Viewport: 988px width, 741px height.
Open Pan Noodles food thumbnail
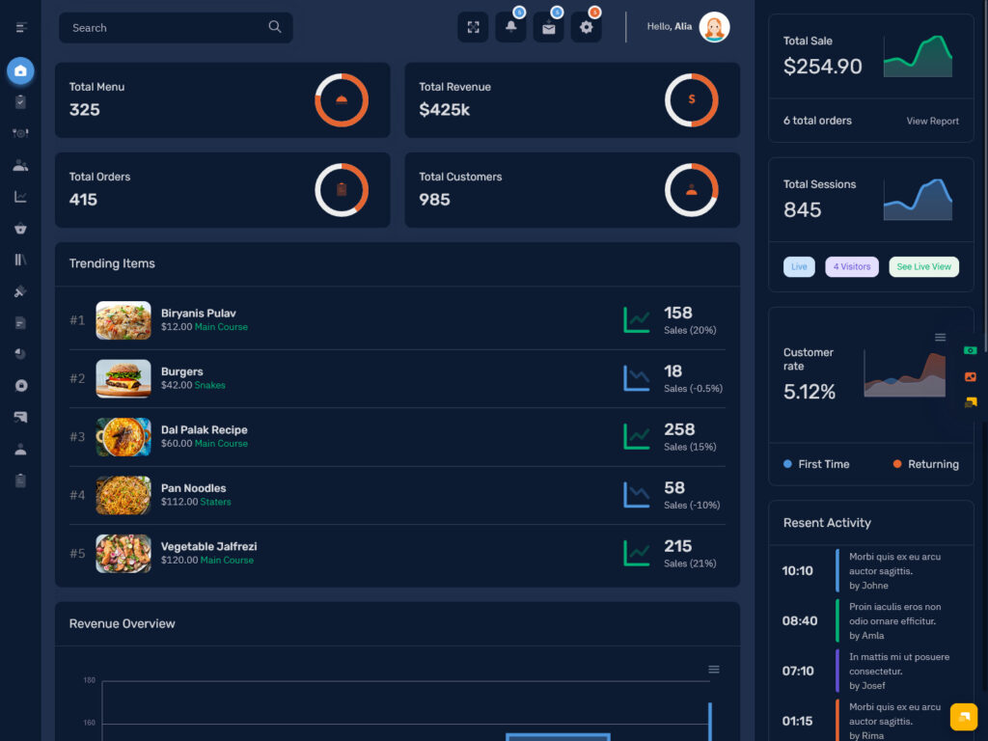pyautogui.click(x=123, y=495)
